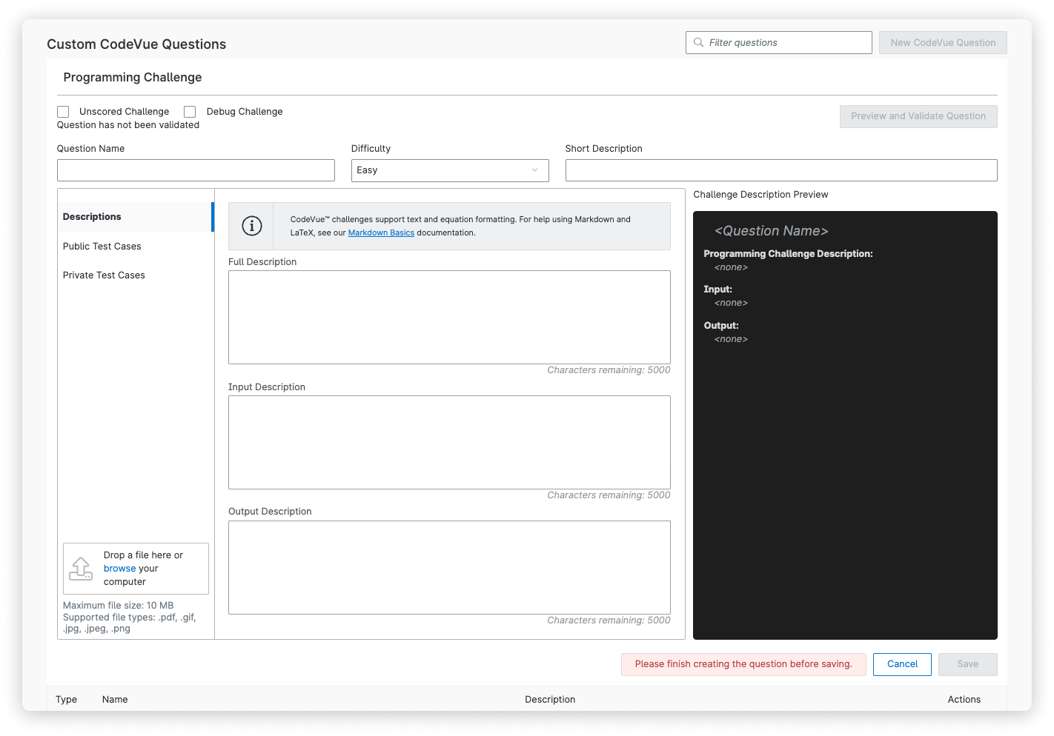Click the New CodeVue Question button

(x=943, y=43)
